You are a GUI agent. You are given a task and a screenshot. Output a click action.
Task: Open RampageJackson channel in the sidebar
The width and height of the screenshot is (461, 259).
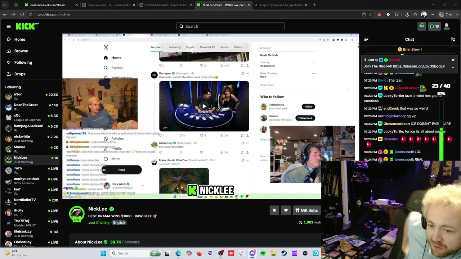[31, 128]
